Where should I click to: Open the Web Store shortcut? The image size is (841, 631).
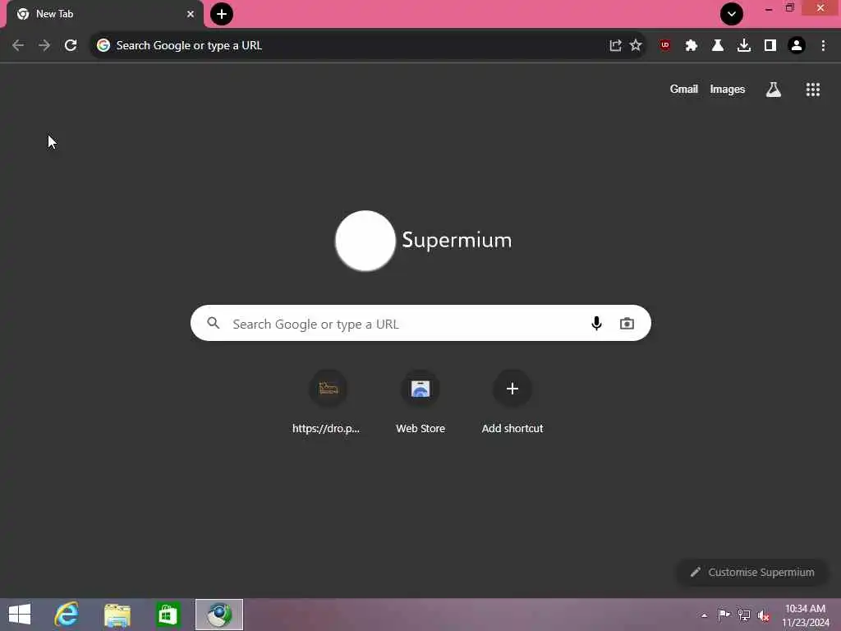click(x=420, y=403)
